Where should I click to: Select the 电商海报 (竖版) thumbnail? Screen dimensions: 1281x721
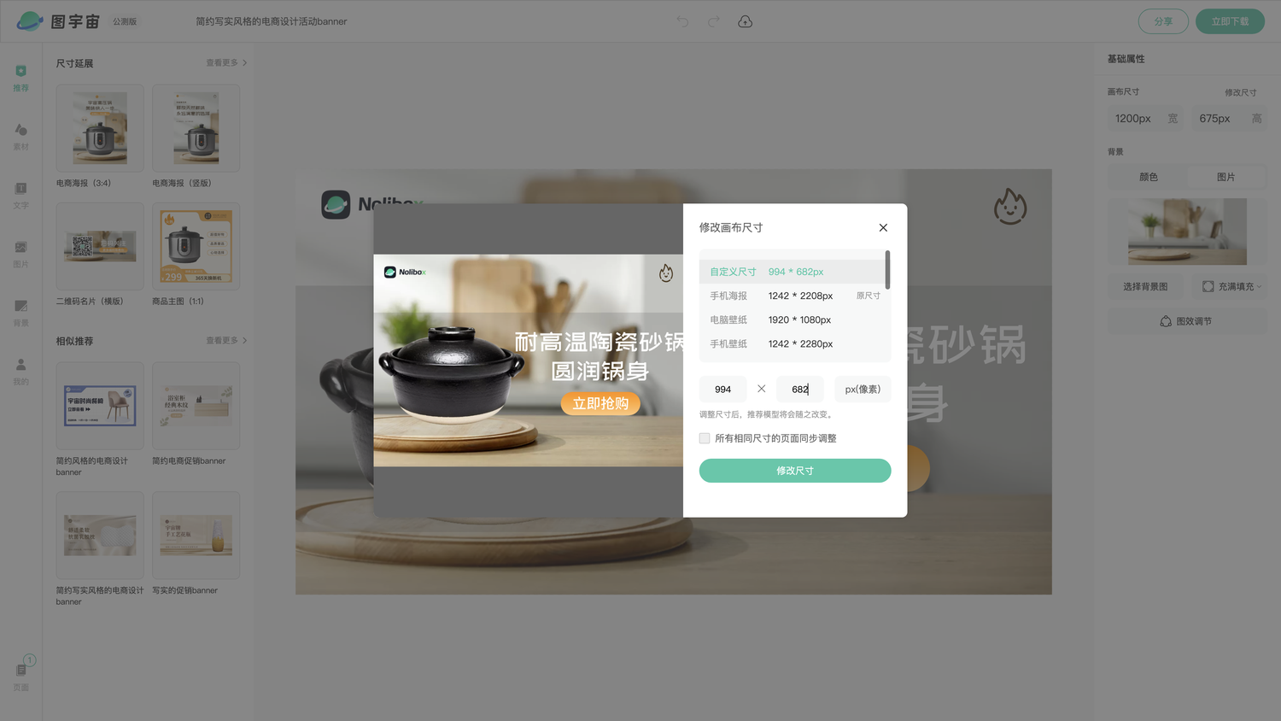196,128
